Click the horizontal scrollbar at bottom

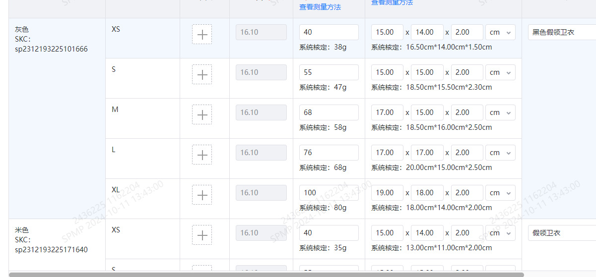click(x=266, y=274)
